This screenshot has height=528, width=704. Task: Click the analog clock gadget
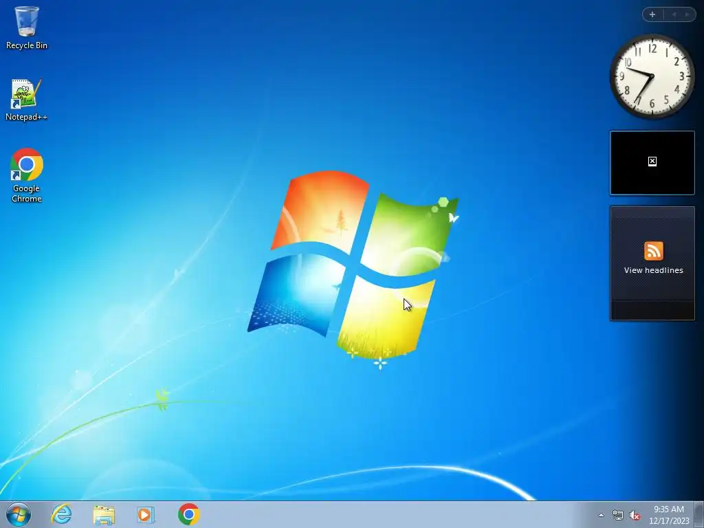pyautogui.click(x=652, y=76)
